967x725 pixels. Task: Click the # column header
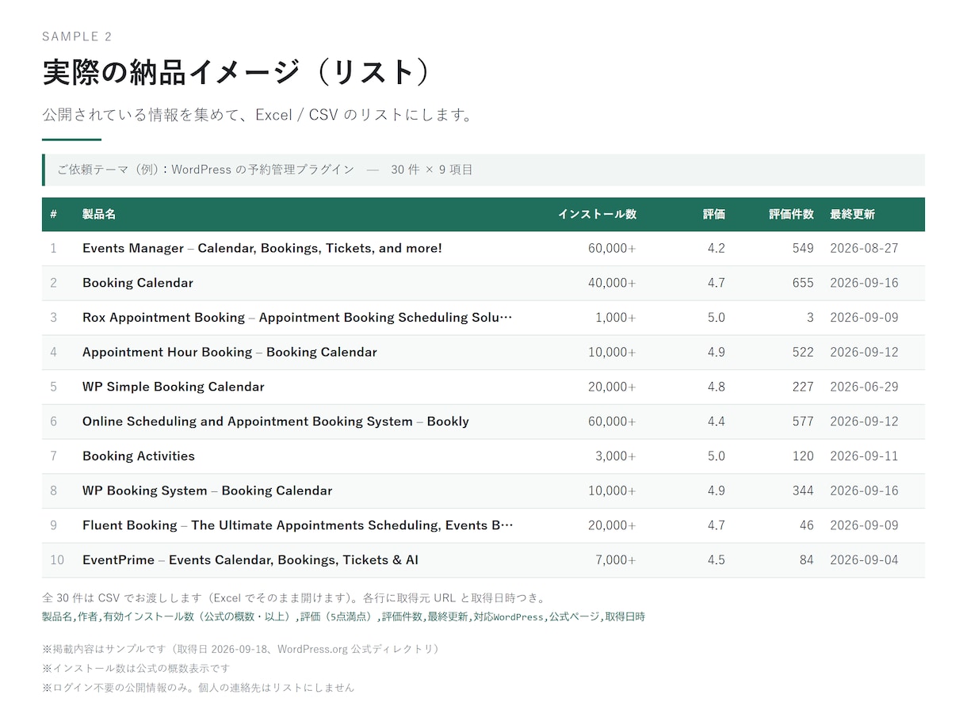tap(53, 215)
